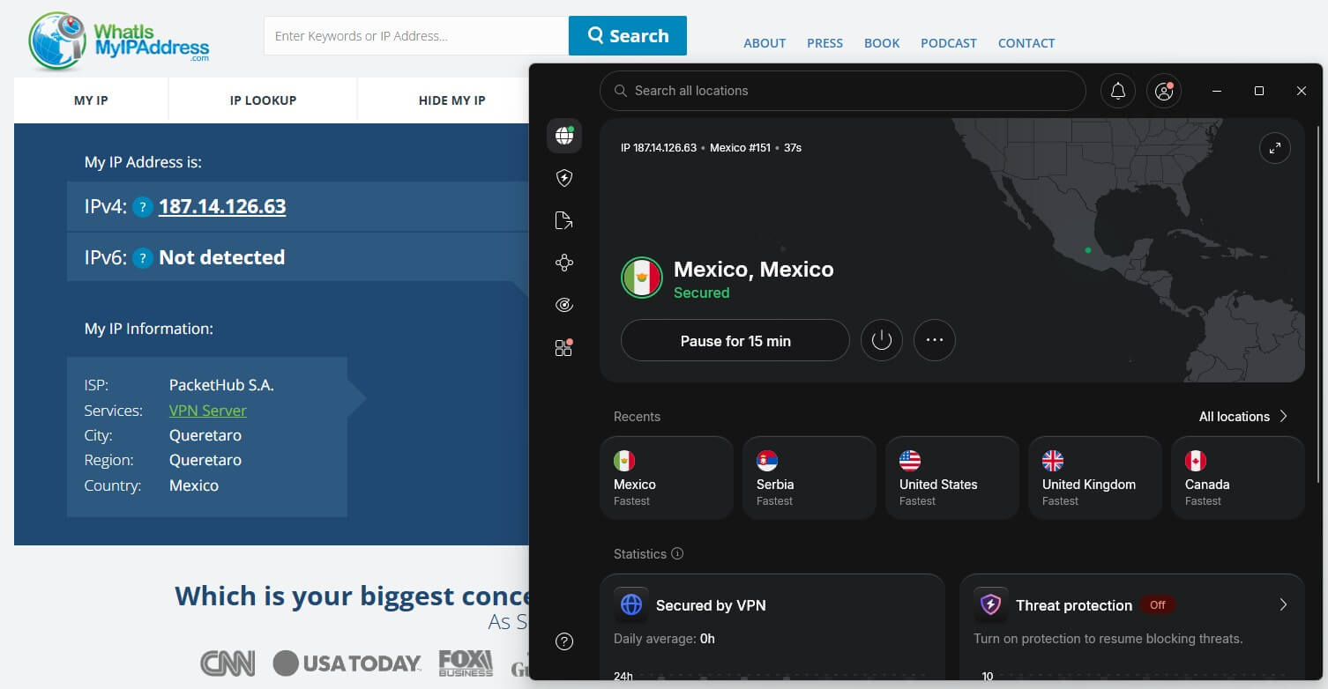
Task: Open the help question mark icon
Action: tap(564, 641)
